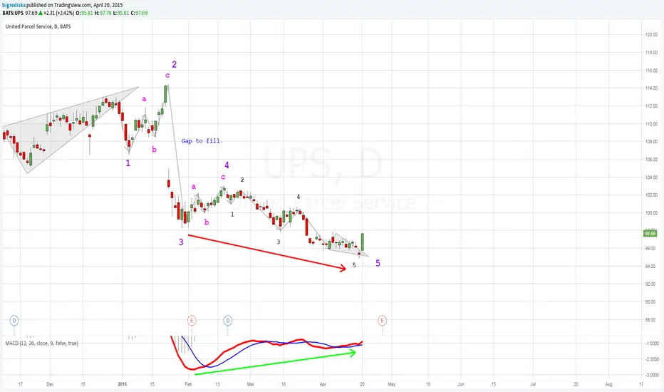The image size is (664, 392).
Task: Click the purple wave 1 label
Action: tap(128, 163)
